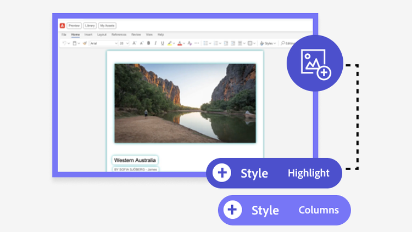412x232 pixels.
Task: Click the decrease font size icon
Action: point(141,43)
